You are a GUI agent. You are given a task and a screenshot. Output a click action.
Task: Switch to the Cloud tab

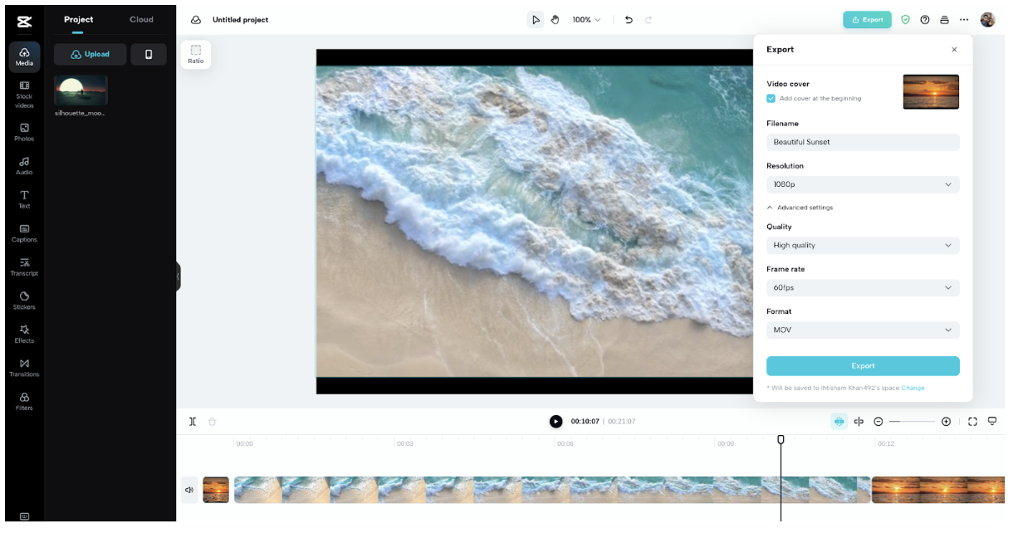coord(141,19)
